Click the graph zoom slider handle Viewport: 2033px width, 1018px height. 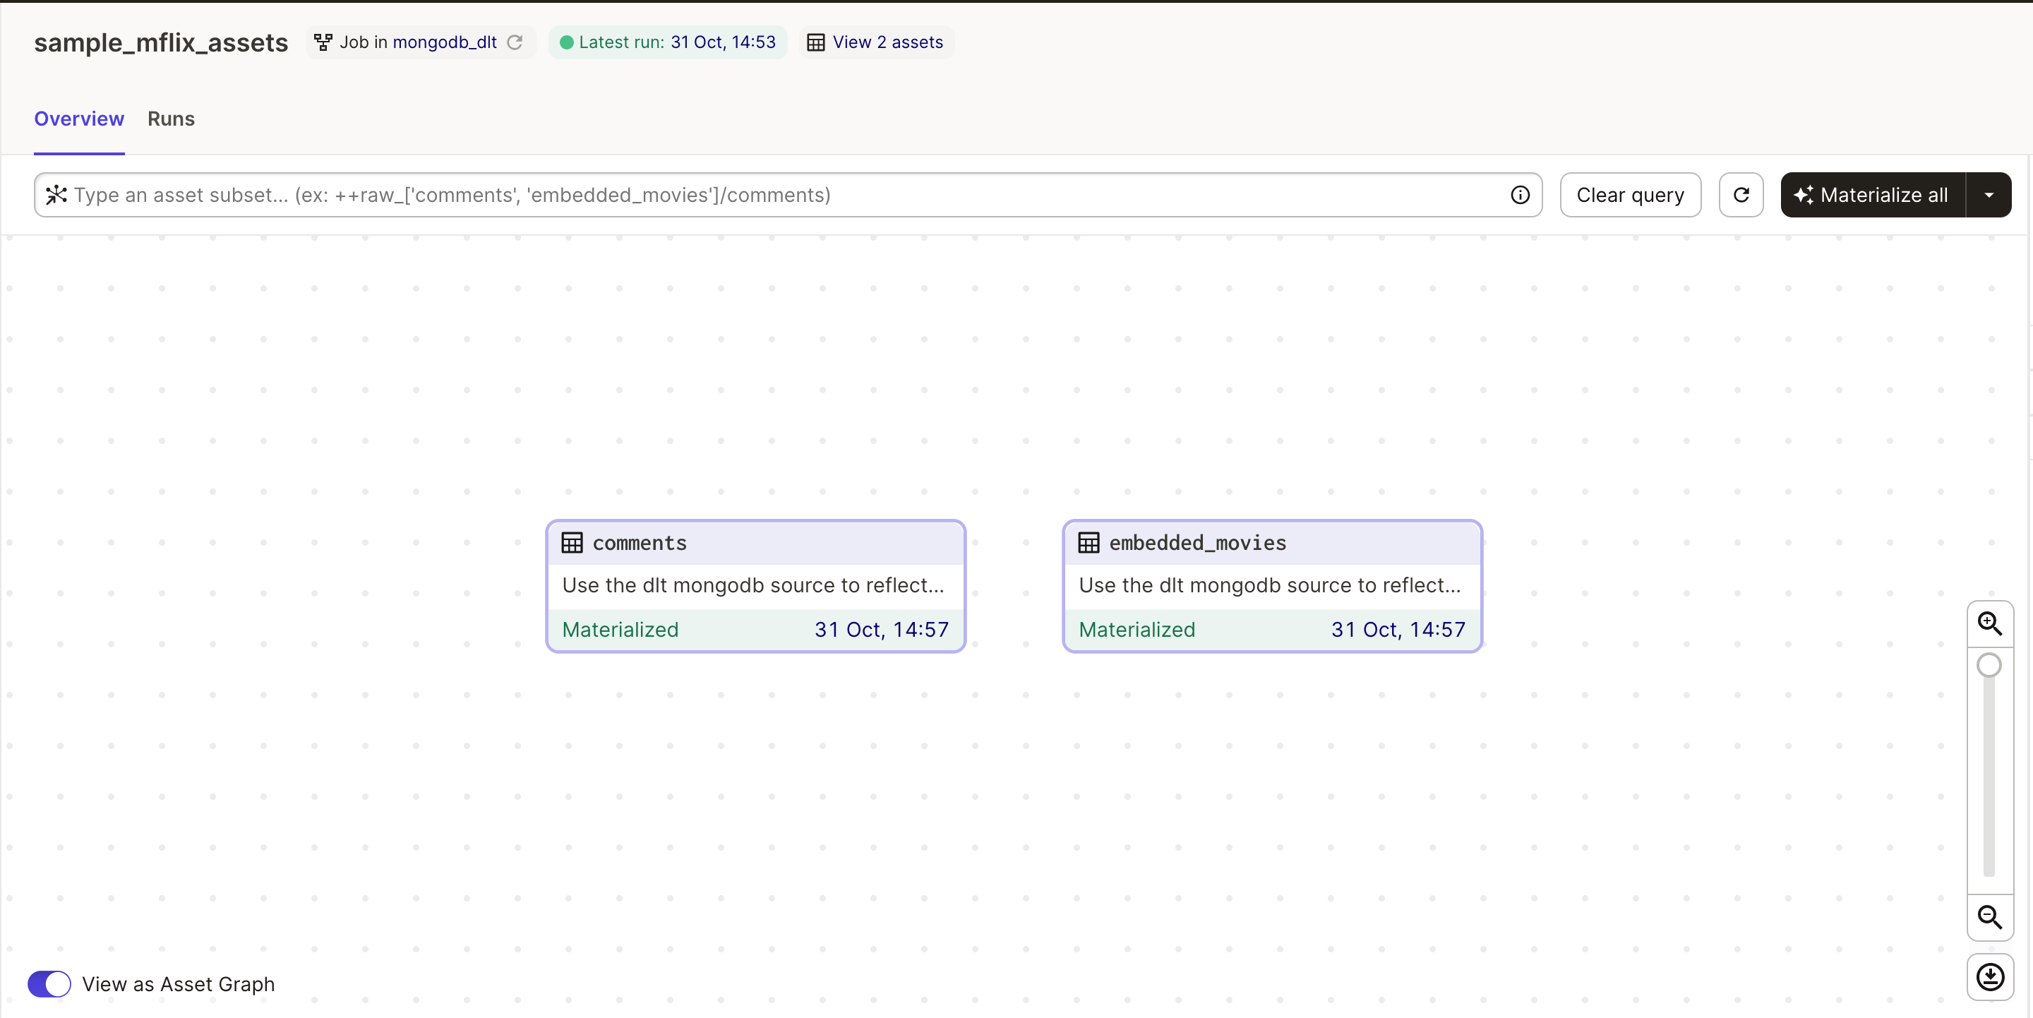pos(1989,665)
